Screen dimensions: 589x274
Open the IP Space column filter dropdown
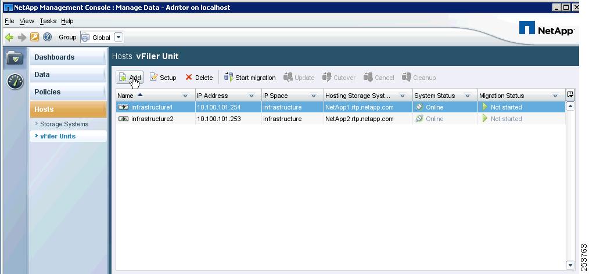pyautogui.click(x=314, y=95)
